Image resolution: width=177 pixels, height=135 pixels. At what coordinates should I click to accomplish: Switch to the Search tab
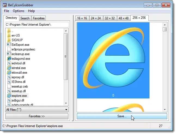[25, 18]
